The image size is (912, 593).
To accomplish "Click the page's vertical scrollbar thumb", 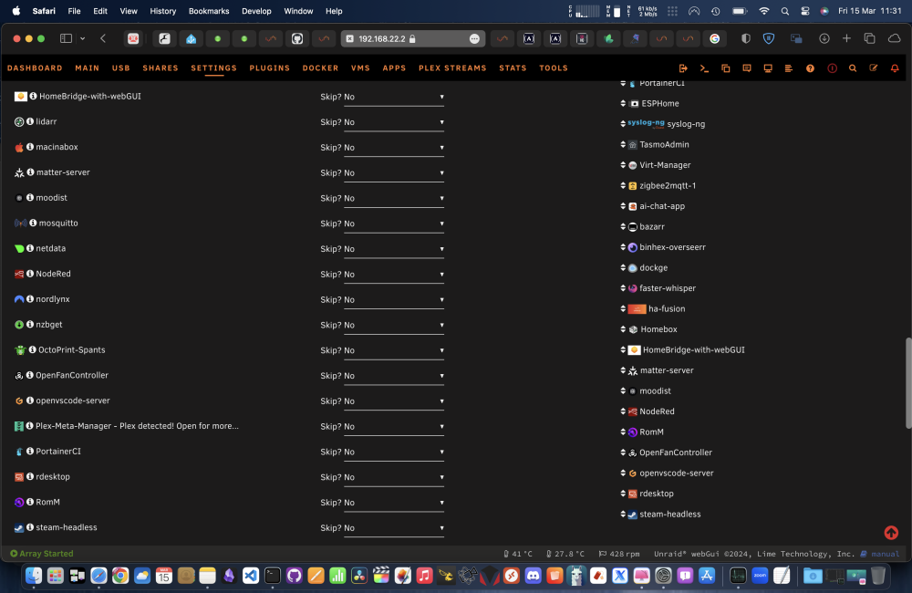I will coord(908,383).
